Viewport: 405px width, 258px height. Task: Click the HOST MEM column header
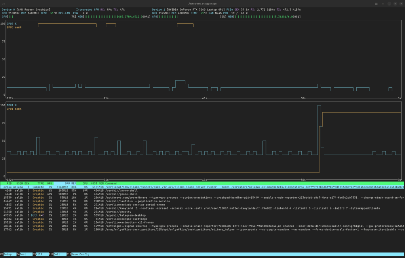[x=97, y=183]
